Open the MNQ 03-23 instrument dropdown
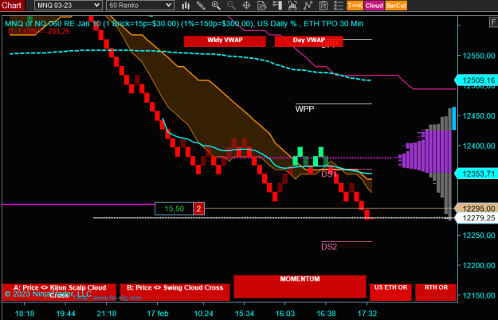The image size is (498, 320). point(68,6)
